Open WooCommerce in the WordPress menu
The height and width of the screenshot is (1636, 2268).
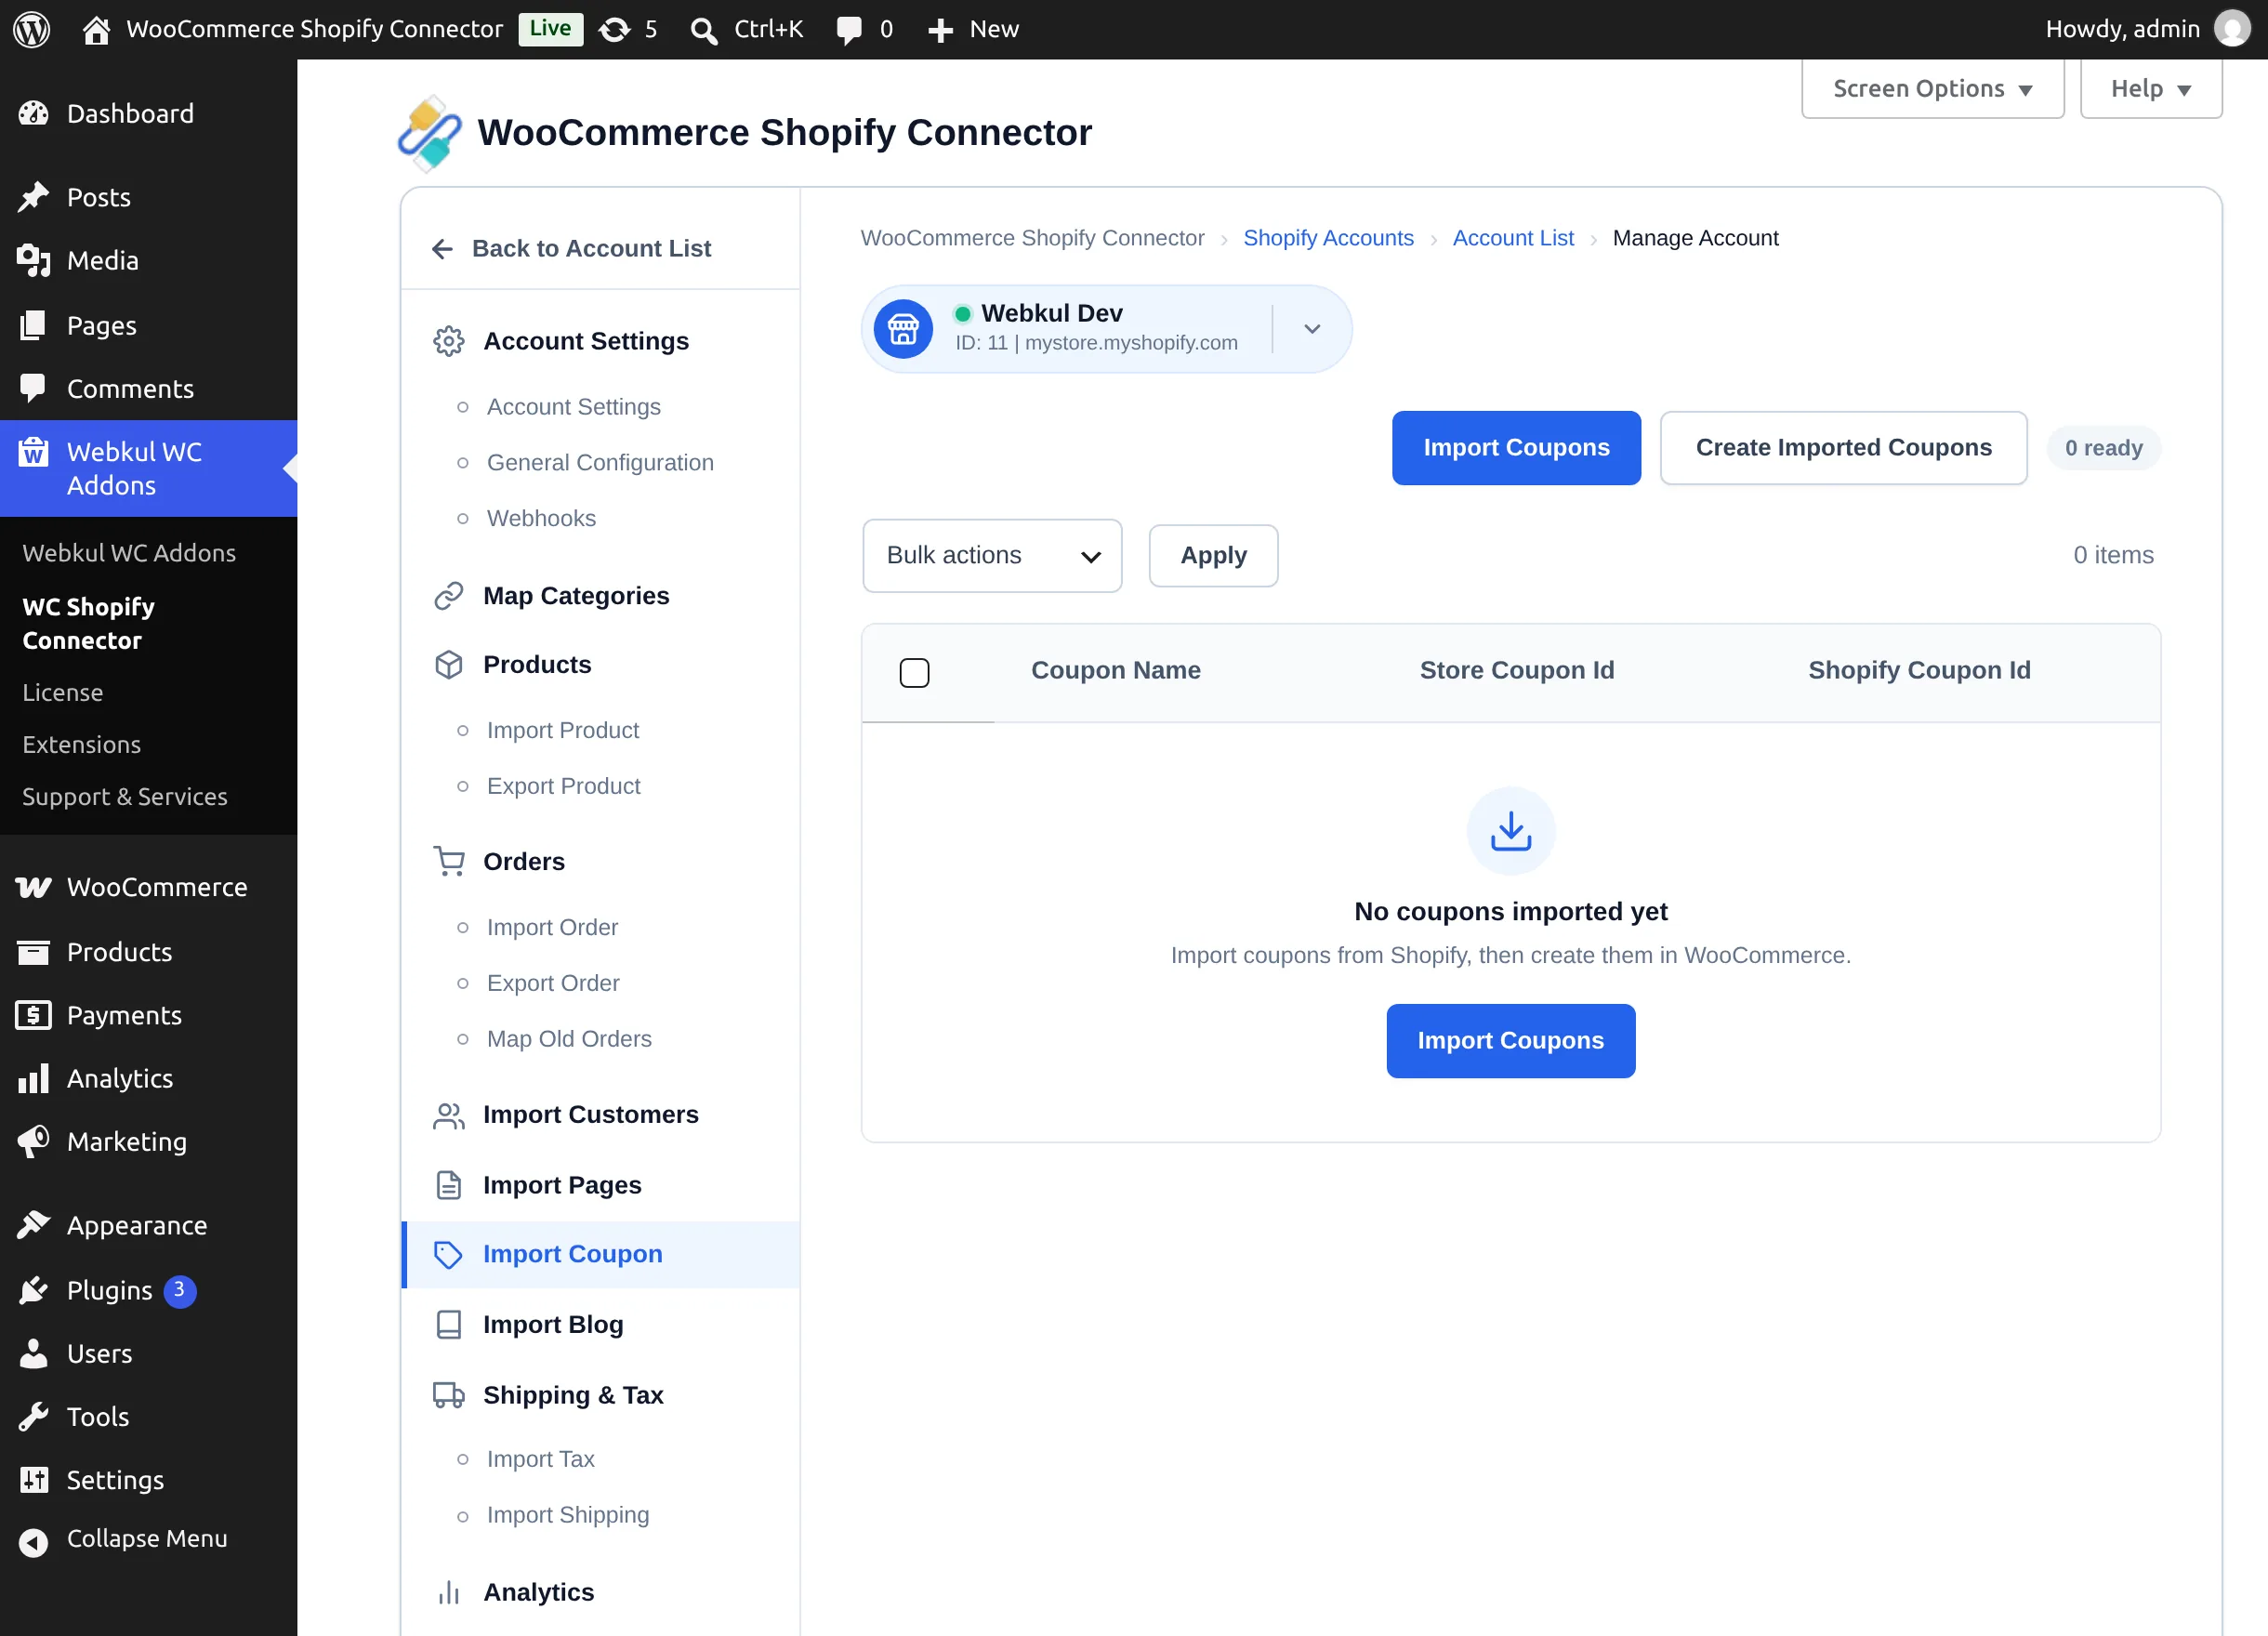point(149,888)
